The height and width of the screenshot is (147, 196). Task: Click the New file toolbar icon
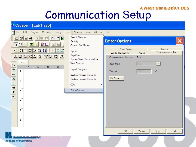click(17, 38)
